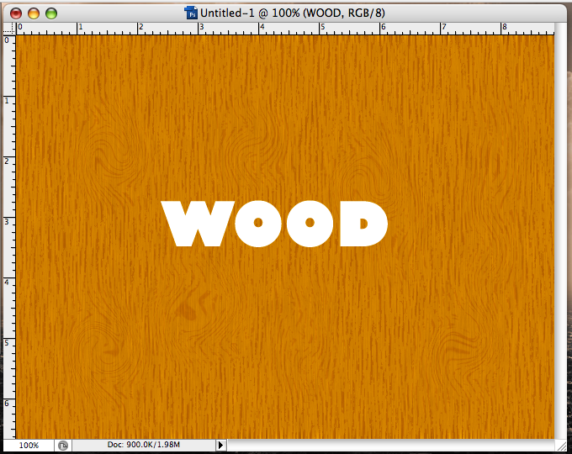This screenshot has width=572, height=454.
Task: Click the Untitled-1 window title text
Action: click(x=292, y=13)
